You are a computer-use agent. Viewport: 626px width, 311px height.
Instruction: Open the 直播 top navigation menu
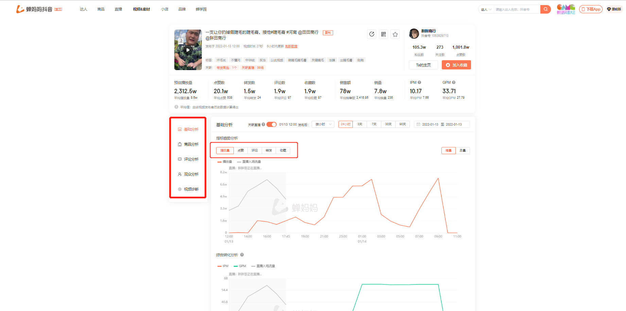118,9
